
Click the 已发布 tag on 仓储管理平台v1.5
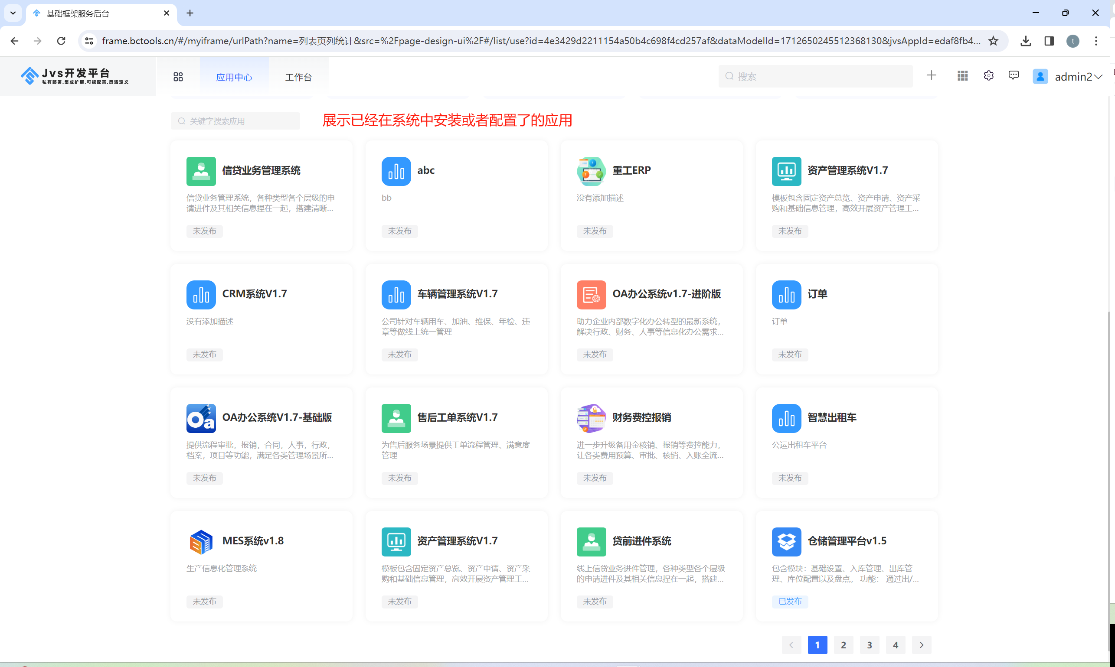[x=790, y=602]
